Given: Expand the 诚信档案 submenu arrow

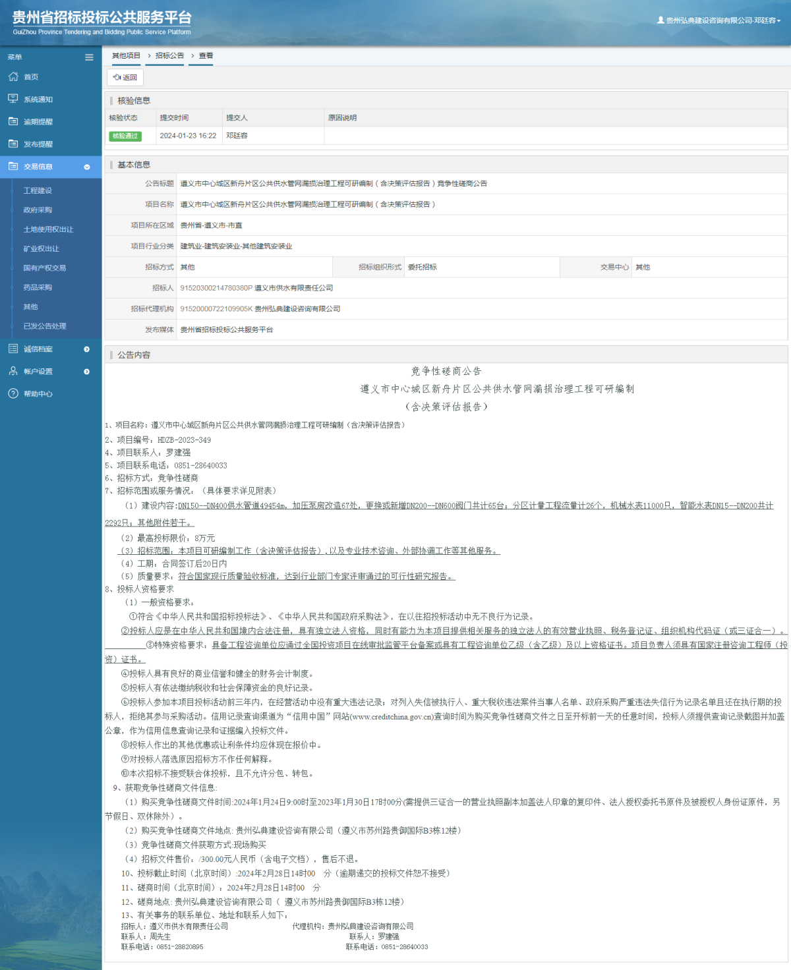Looking at the screenshot, I should click(x=86, y=349).
